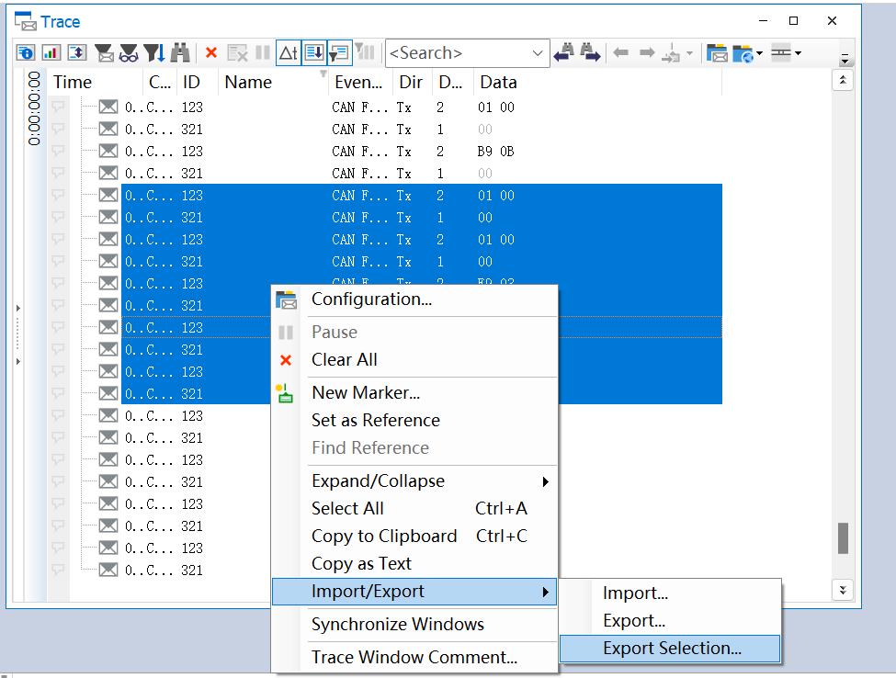Click the funnel filter toolbar icon

pyautogui.click(x=153, y=53)
